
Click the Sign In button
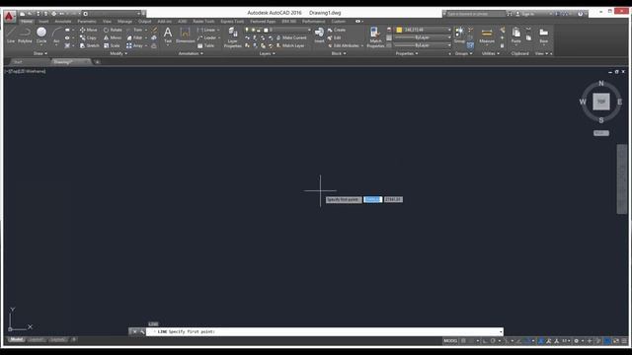(525, 14)
